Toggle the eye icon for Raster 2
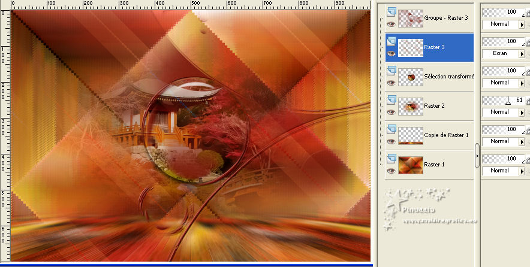 (391, 113)
